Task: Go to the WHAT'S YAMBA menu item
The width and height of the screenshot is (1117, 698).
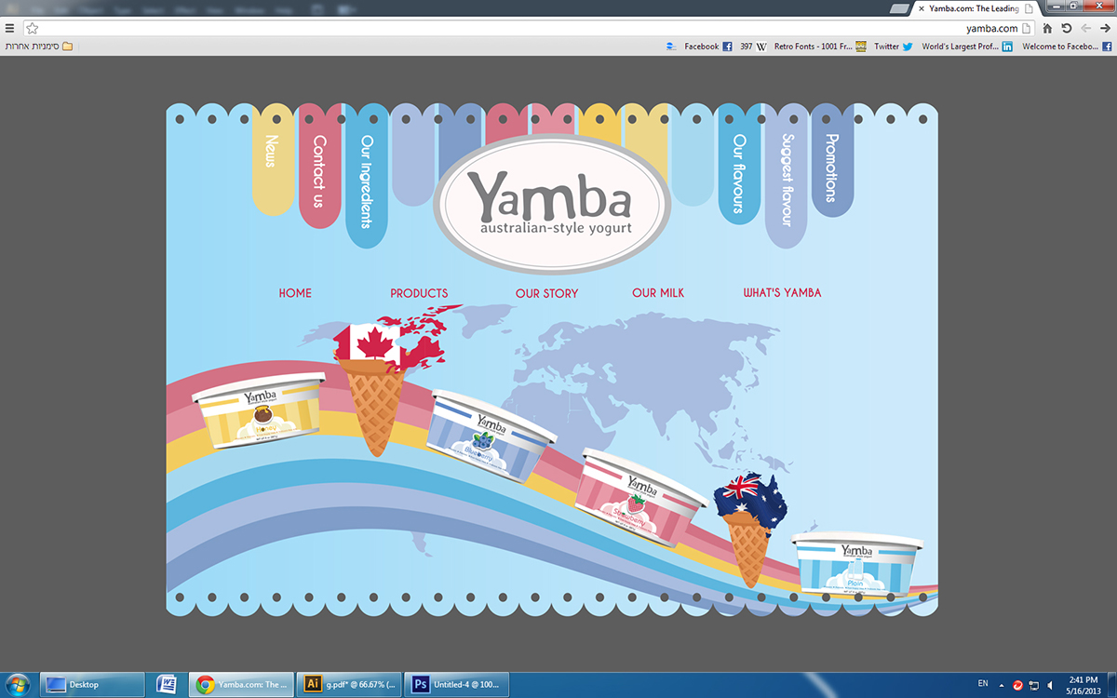Action: pyautogui.click(x=782, y=293)
